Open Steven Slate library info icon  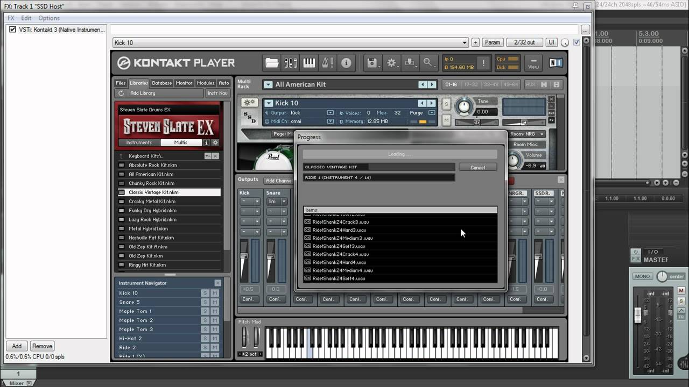pos(206,142)
